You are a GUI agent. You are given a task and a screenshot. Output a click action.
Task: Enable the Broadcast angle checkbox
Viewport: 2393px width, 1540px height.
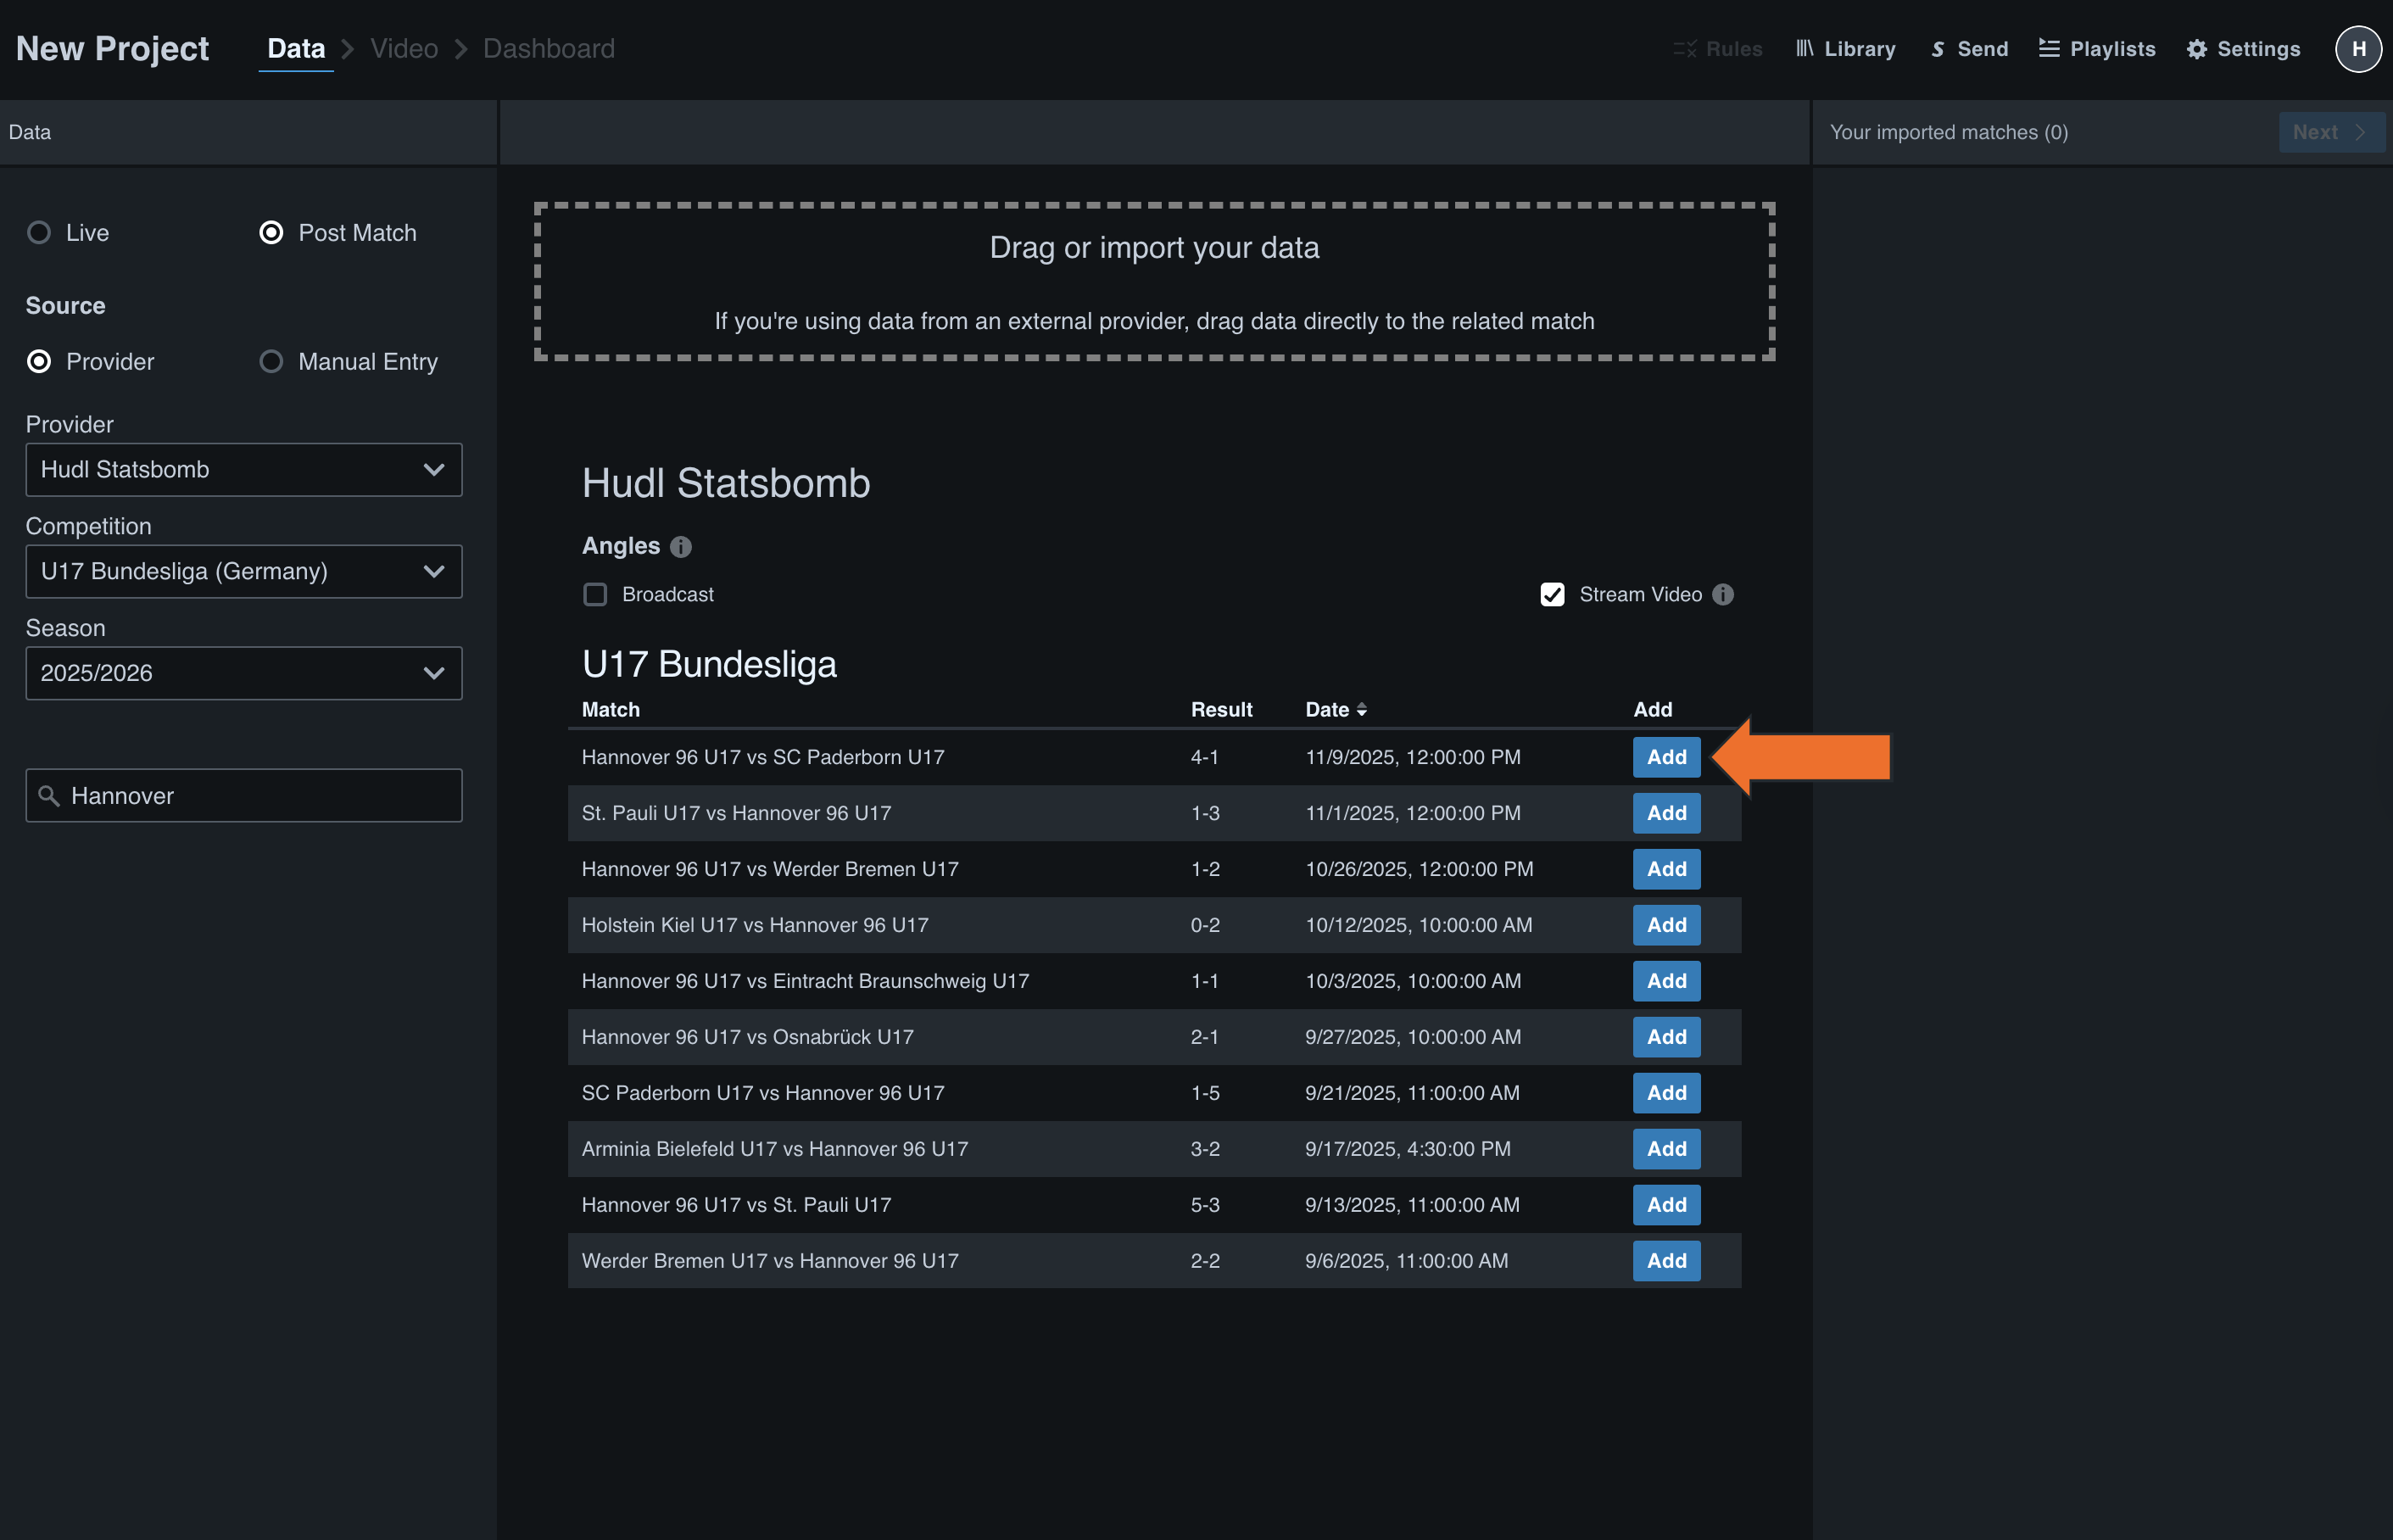click(595, 595)
